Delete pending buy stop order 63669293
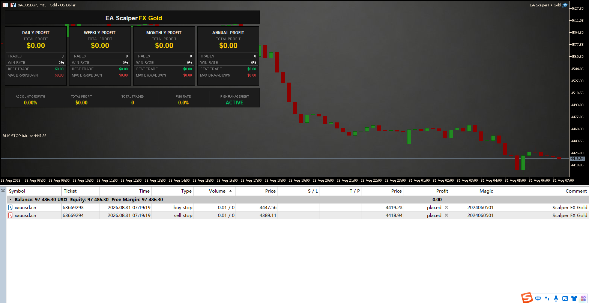Viewport: 589px width, 303px height. click(x=446, y=207)
